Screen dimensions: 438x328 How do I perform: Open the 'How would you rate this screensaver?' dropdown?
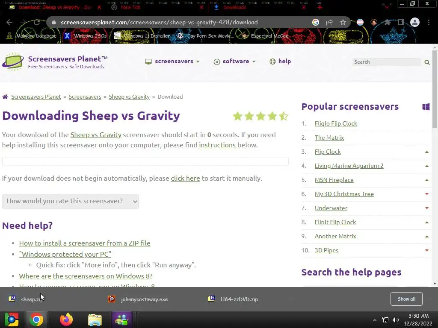pos(71,202)
